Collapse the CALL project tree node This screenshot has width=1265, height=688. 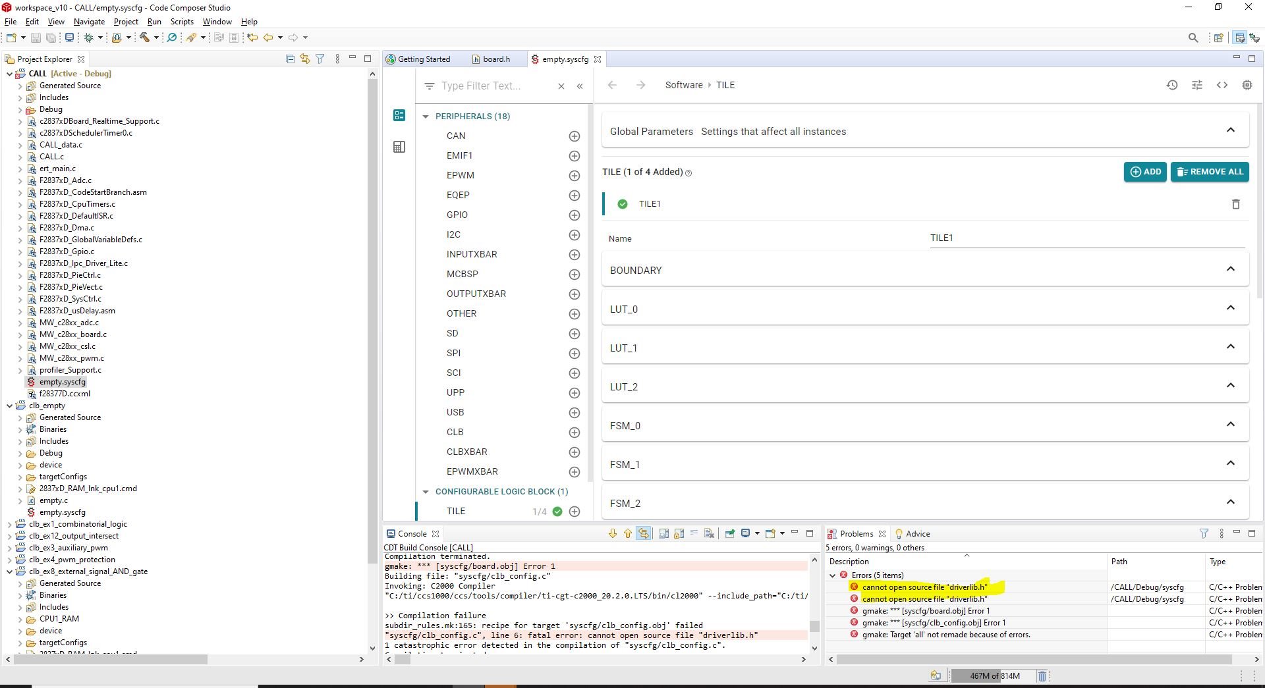click(x=9, y=74)
